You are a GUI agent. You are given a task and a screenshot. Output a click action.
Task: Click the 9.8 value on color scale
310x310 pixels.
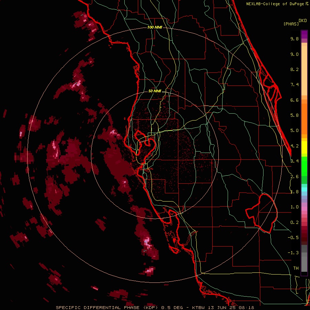coord(294,39)
